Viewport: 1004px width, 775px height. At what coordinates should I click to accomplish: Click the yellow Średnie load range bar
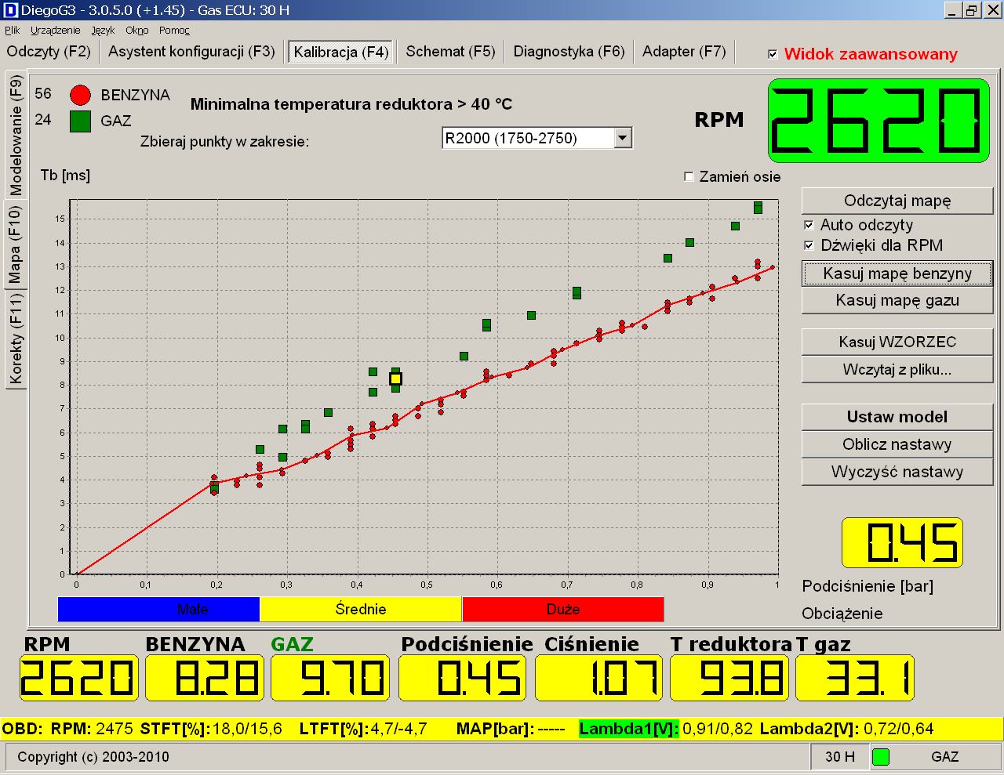361,609
